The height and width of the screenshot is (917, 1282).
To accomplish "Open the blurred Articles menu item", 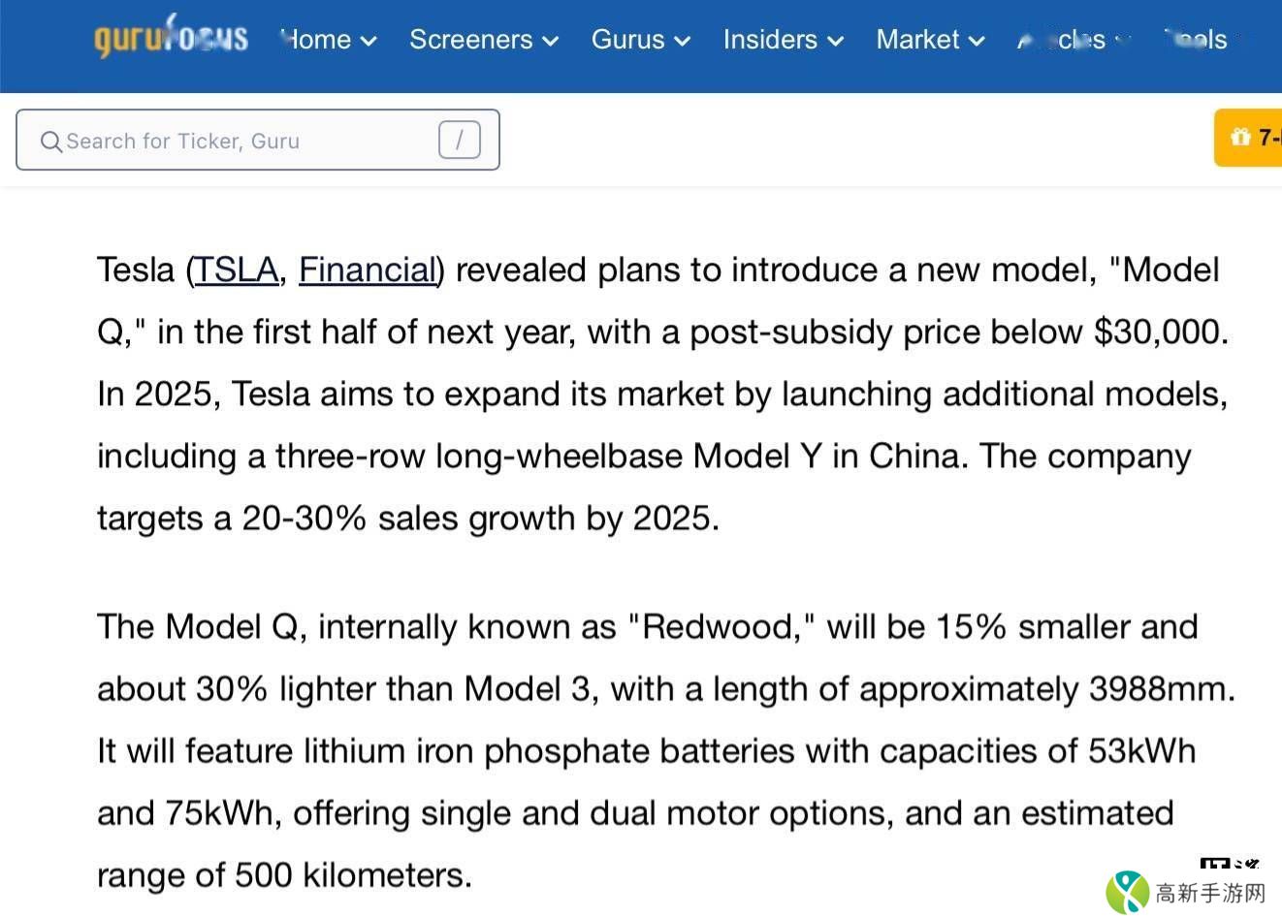I will 1062,41.
